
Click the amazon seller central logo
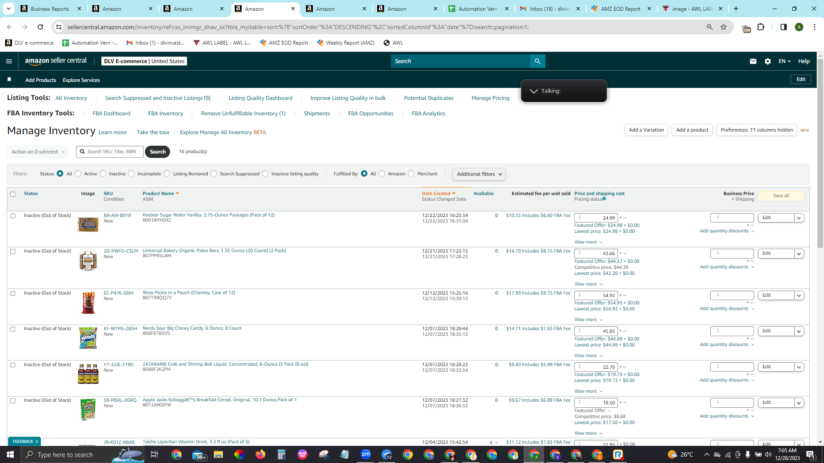56,61
